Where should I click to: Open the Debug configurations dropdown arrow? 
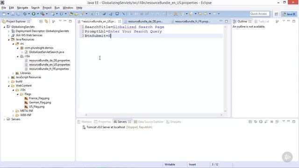click(x=29, y=14)
